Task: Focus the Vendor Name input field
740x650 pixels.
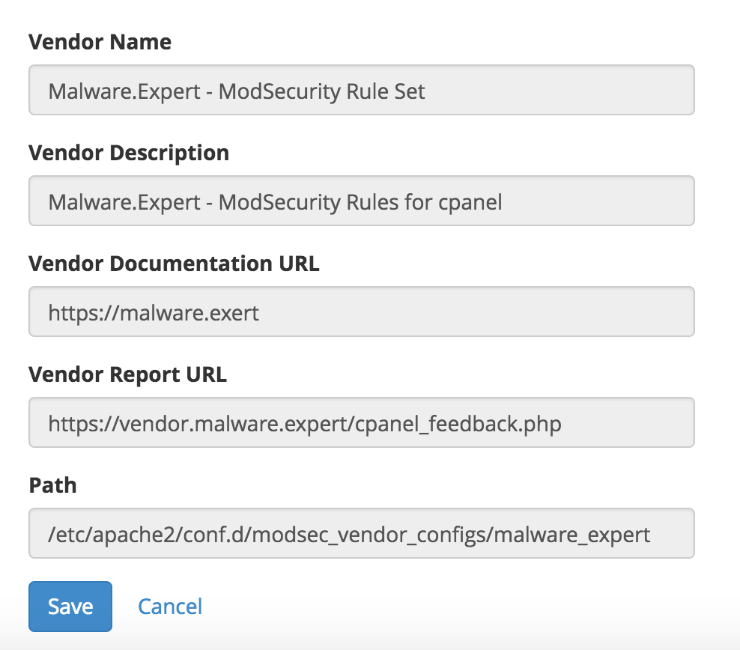Action: (x=362, y=90)
